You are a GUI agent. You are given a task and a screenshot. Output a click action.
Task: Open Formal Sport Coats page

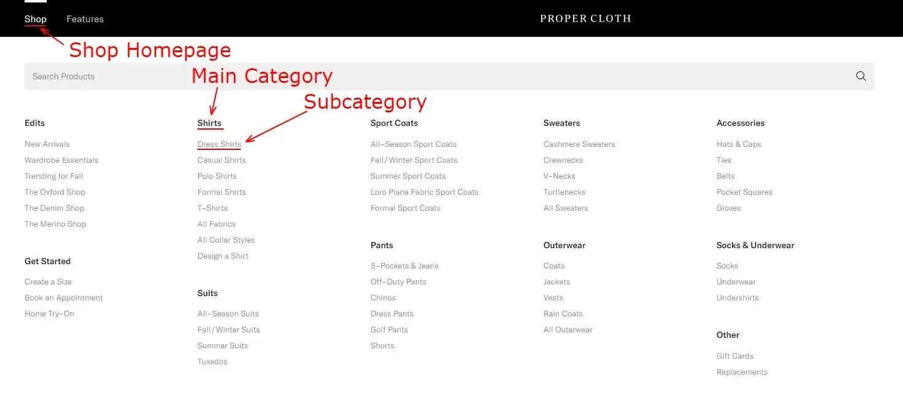pyautogui.click(x=405, y=208)
